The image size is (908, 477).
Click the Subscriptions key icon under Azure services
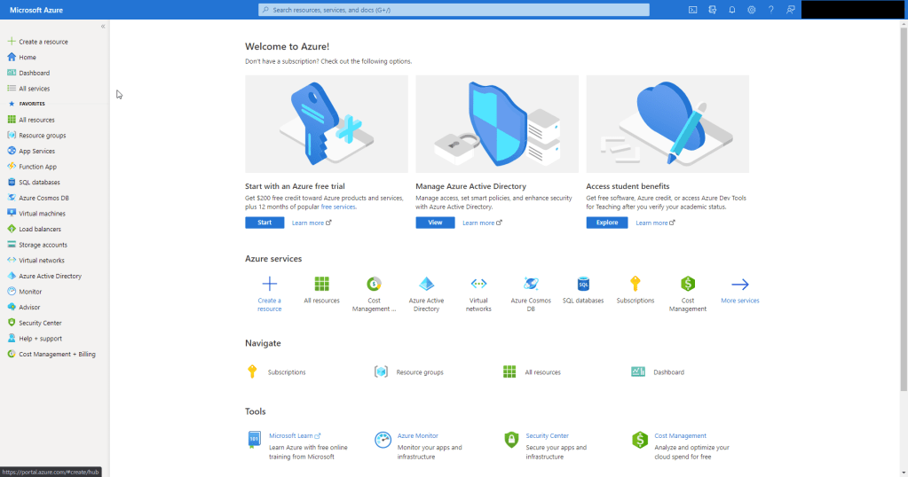[635, 284]
